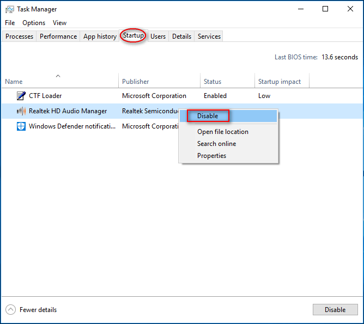
Task: Close the Task Manager window
Action: coord(350,9)
